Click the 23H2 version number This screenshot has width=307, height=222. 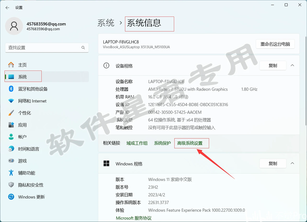(x=153, y=187)
